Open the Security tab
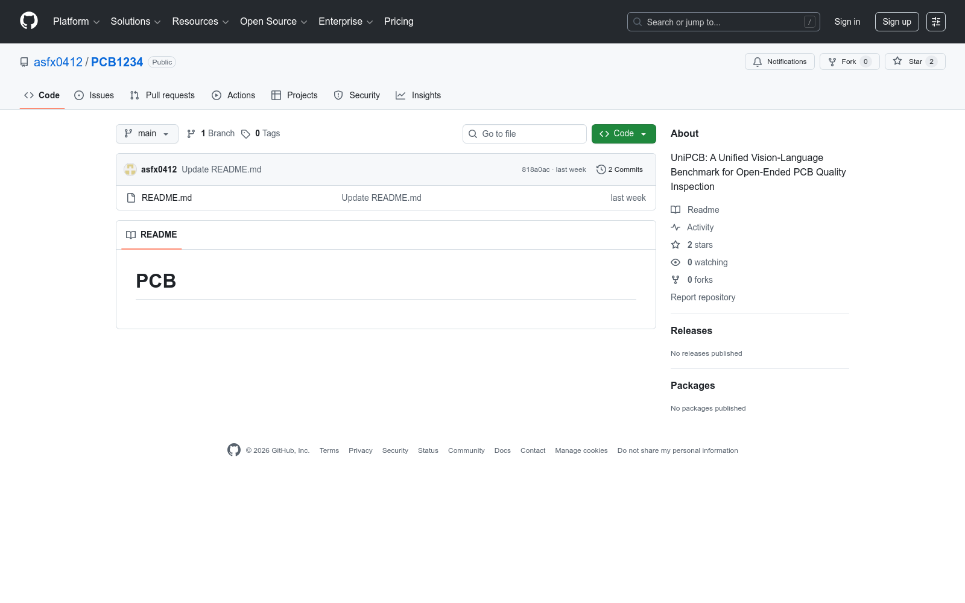 (x=357, y=95)
